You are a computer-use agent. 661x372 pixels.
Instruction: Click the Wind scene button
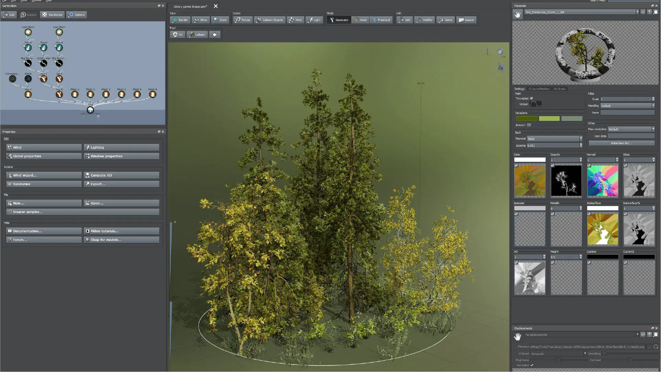pos(295,20)
